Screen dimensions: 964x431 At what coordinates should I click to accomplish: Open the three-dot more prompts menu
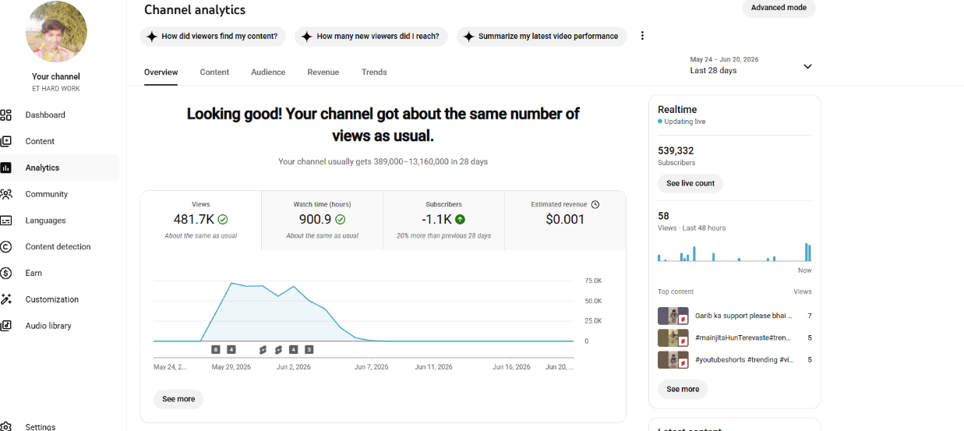tap(642, 36)
